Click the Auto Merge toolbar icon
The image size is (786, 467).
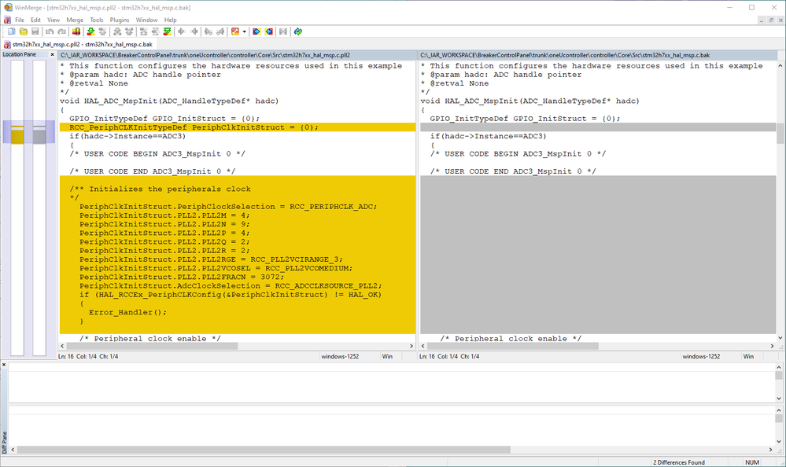pos(283,31)
